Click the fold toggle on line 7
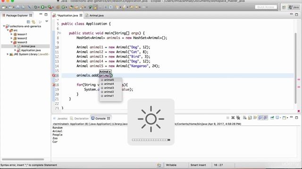 click(x=60, y=33)
